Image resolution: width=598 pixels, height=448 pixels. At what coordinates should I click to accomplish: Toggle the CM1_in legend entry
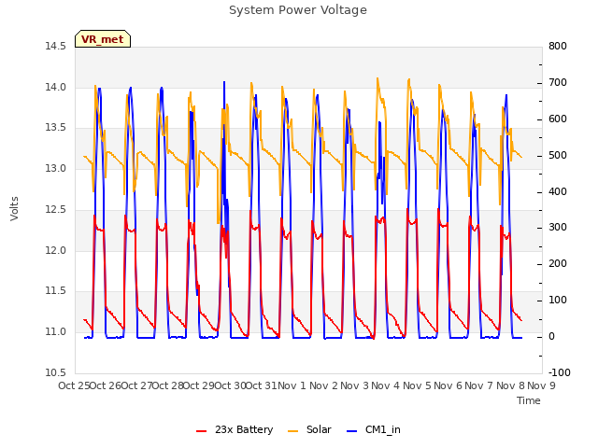pos(374,429)
